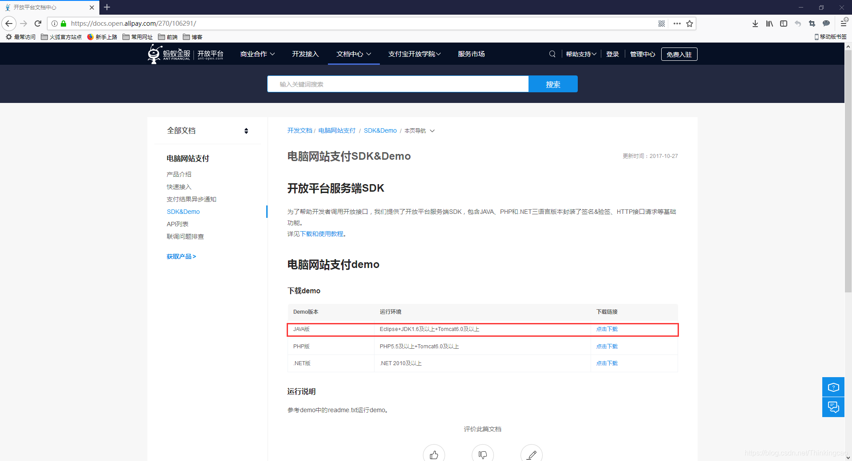Click the thumbs-up rating icon
852x461 pixels.
(434, 454)
